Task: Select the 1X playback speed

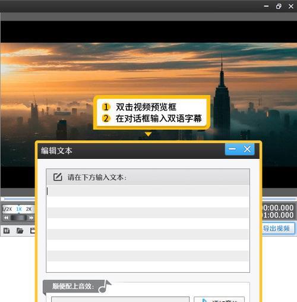Action: click(x=19, y=209)
